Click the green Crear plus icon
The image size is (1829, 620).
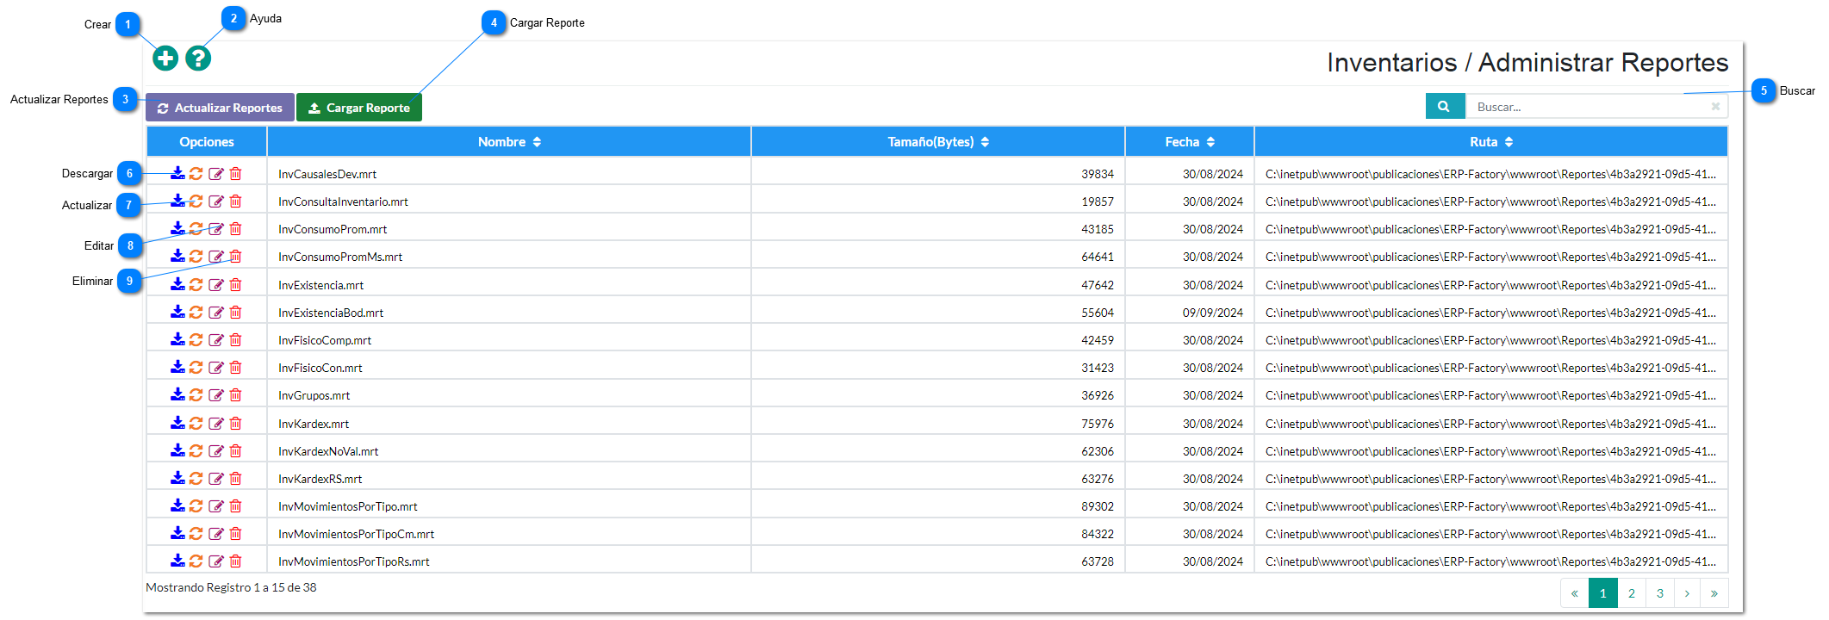tap(165, 58)
